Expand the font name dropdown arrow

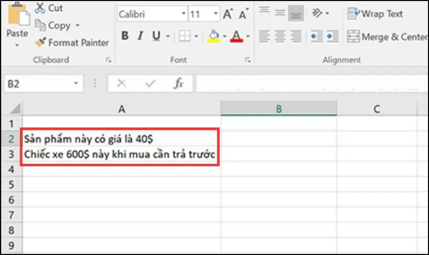184,14
